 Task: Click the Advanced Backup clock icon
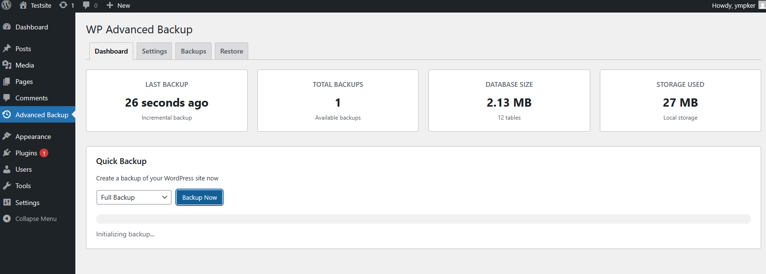[x=7, y=115]
